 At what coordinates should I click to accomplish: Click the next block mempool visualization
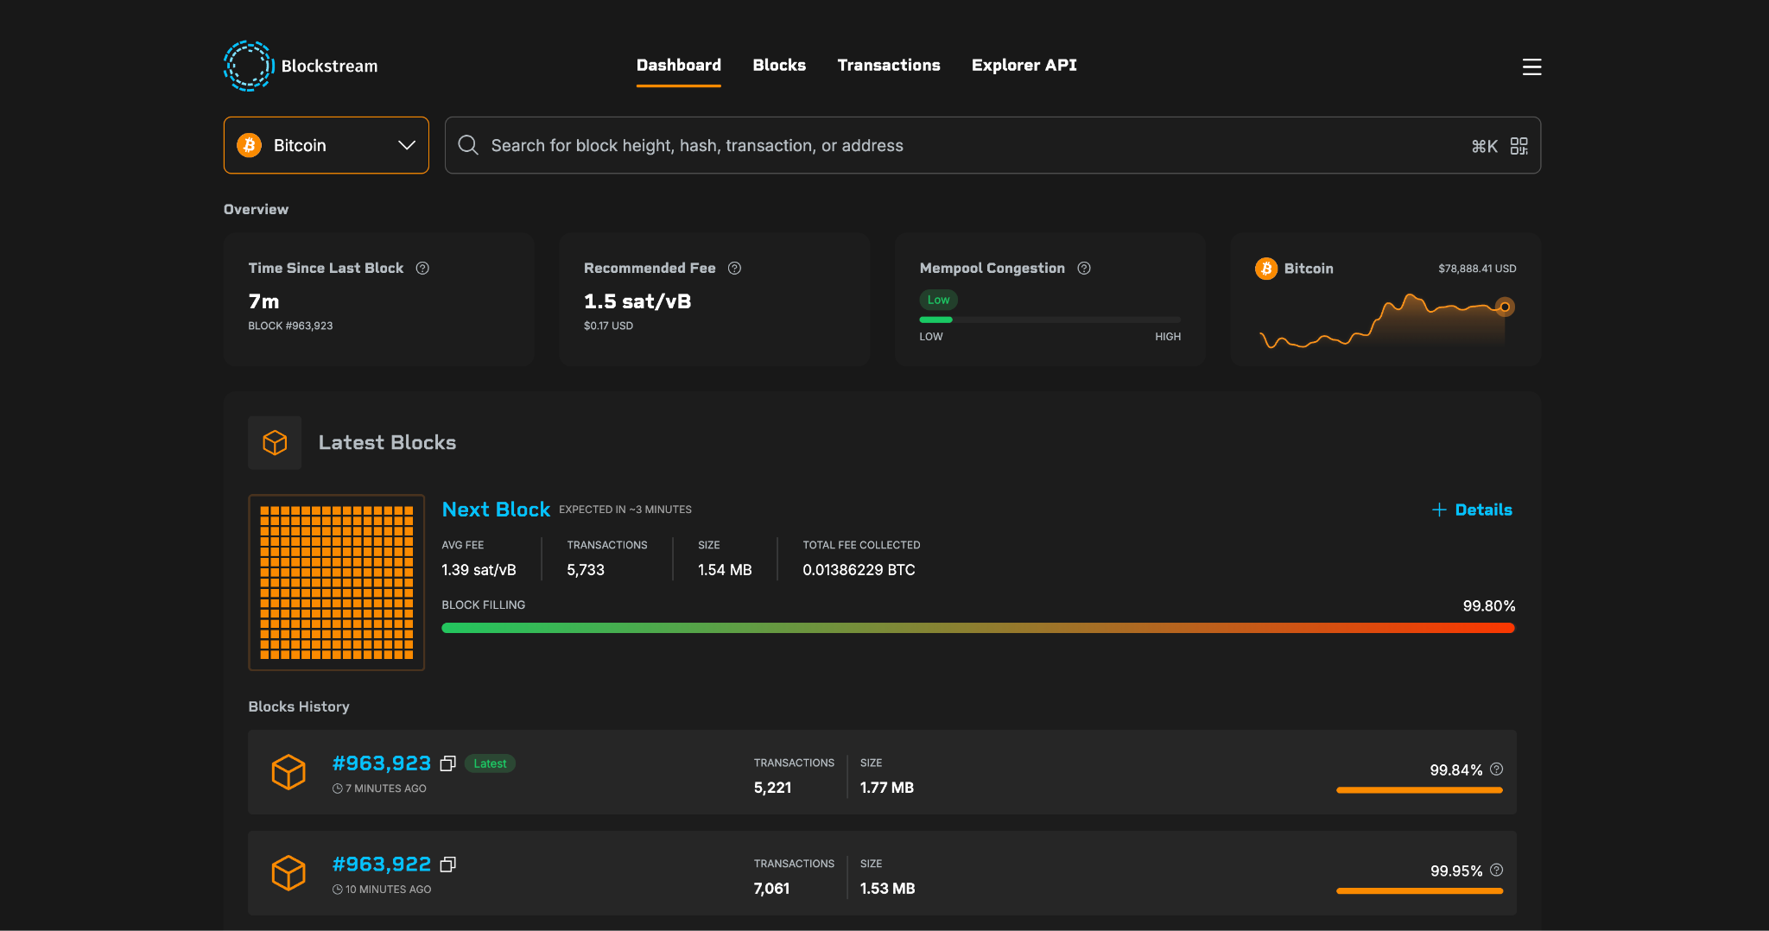[x=337, y=582]
